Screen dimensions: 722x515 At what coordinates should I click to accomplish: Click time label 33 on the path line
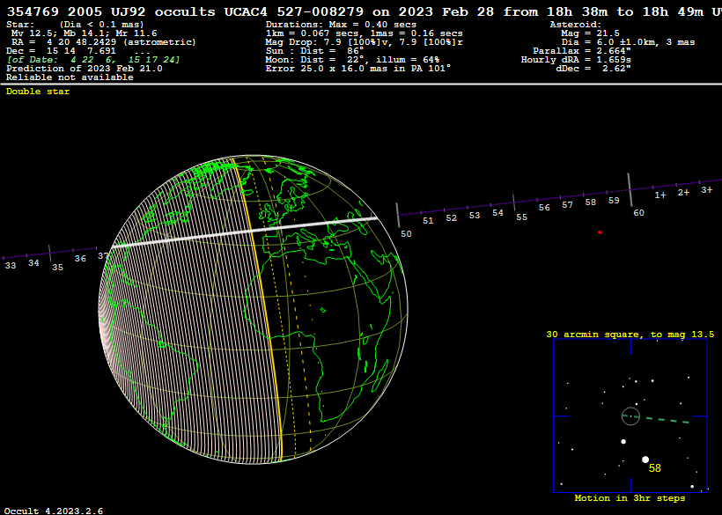click(x=11, y=266)
